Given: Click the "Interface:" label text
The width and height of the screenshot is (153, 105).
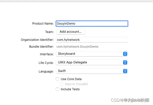Looking at the screenshot, I should point(47,54).
